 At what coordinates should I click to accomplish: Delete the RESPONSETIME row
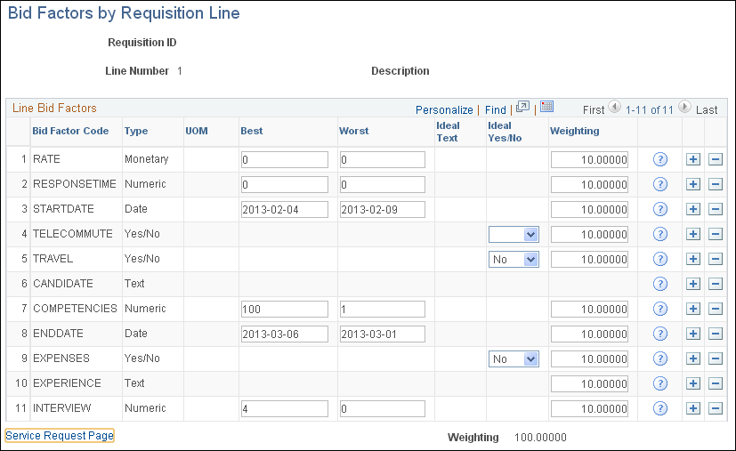715,184
